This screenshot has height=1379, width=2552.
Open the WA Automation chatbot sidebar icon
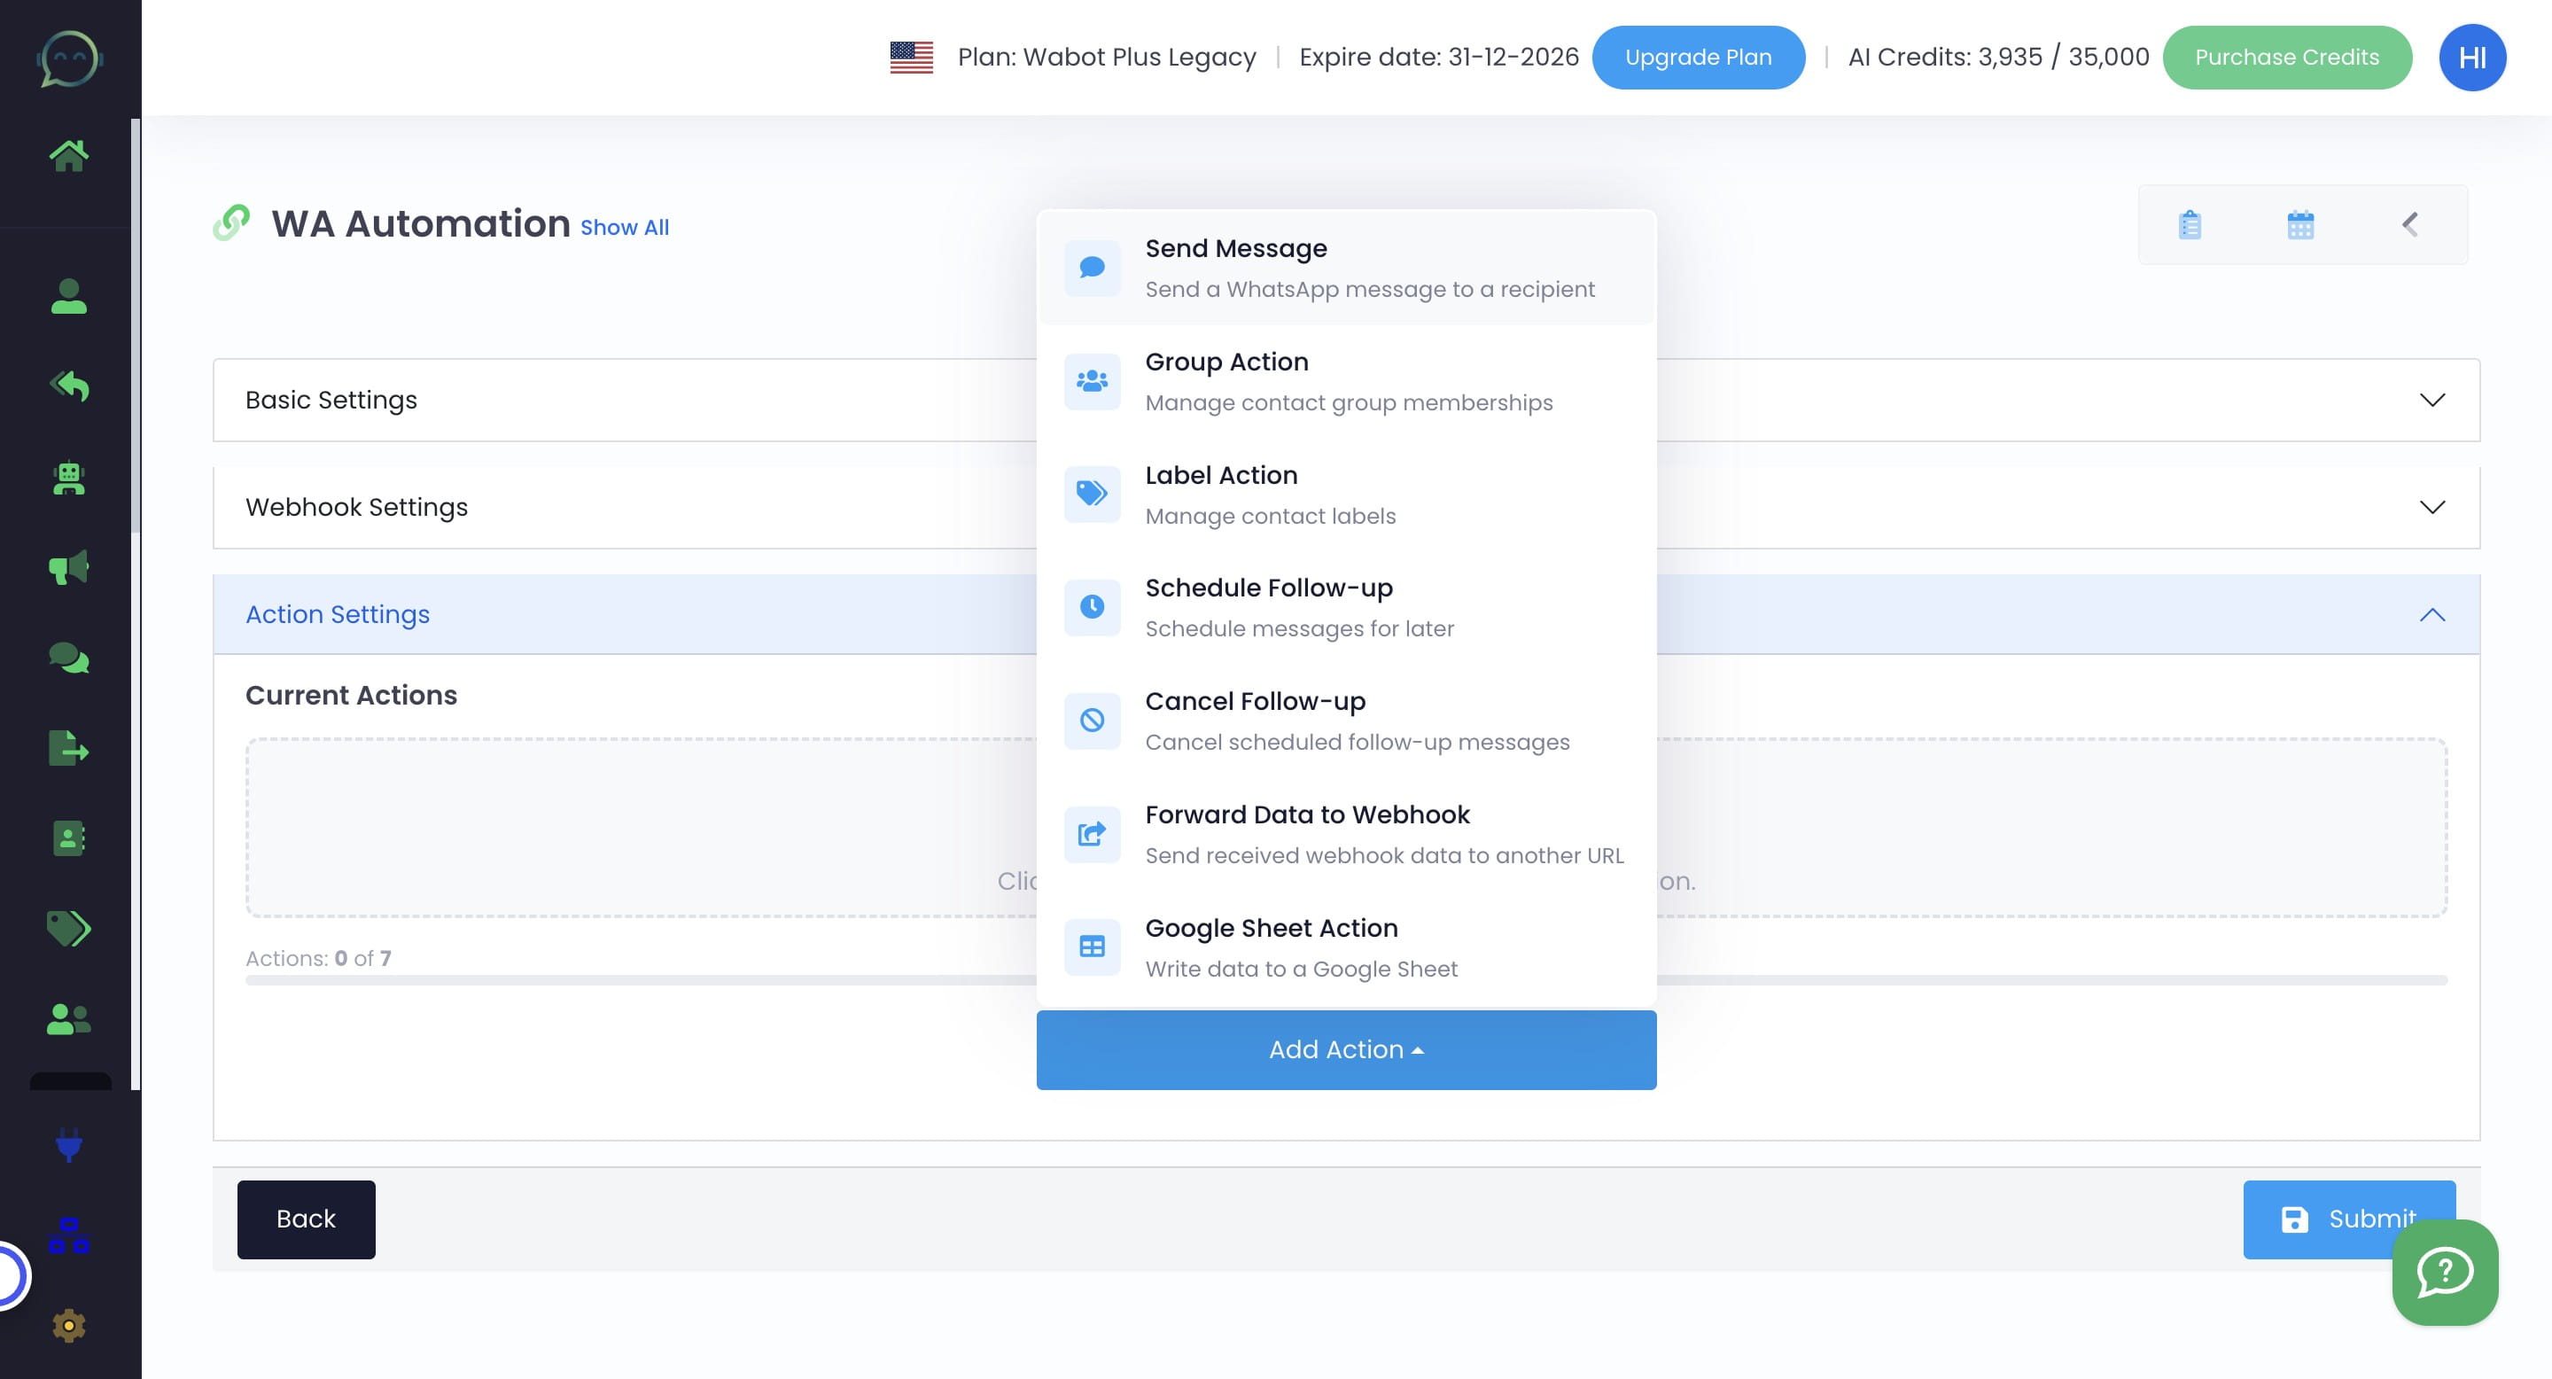tap(70, 479)
